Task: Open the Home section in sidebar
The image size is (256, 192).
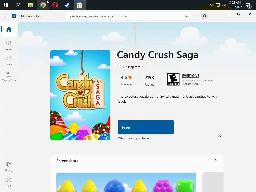Action: pos(9,29)
